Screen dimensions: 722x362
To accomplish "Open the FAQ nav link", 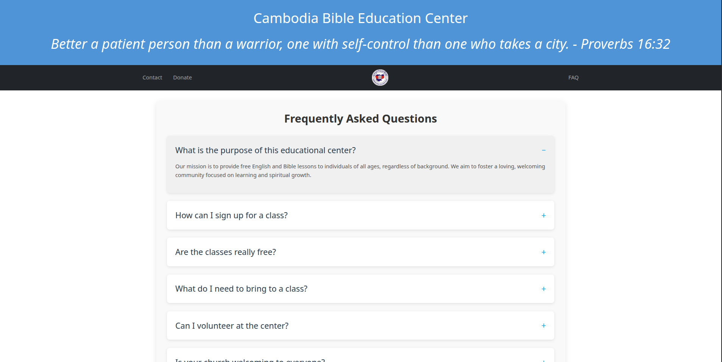I will pyautogui.click(x=573, y=78).
